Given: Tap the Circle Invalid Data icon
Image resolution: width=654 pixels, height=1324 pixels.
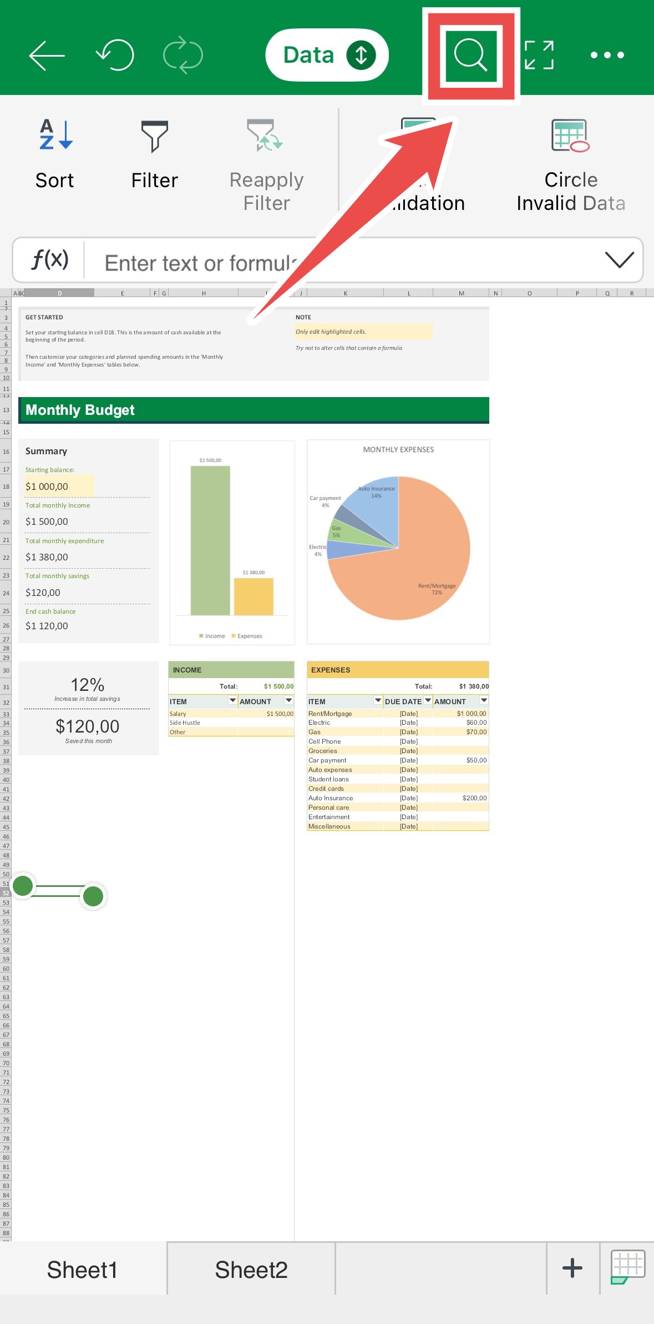Looking at the screenshot, I should 570,136.
